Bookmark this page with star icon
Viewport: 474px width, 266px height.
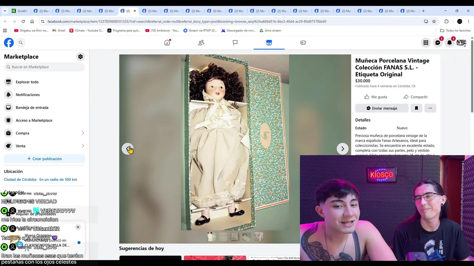coord(434,21)
